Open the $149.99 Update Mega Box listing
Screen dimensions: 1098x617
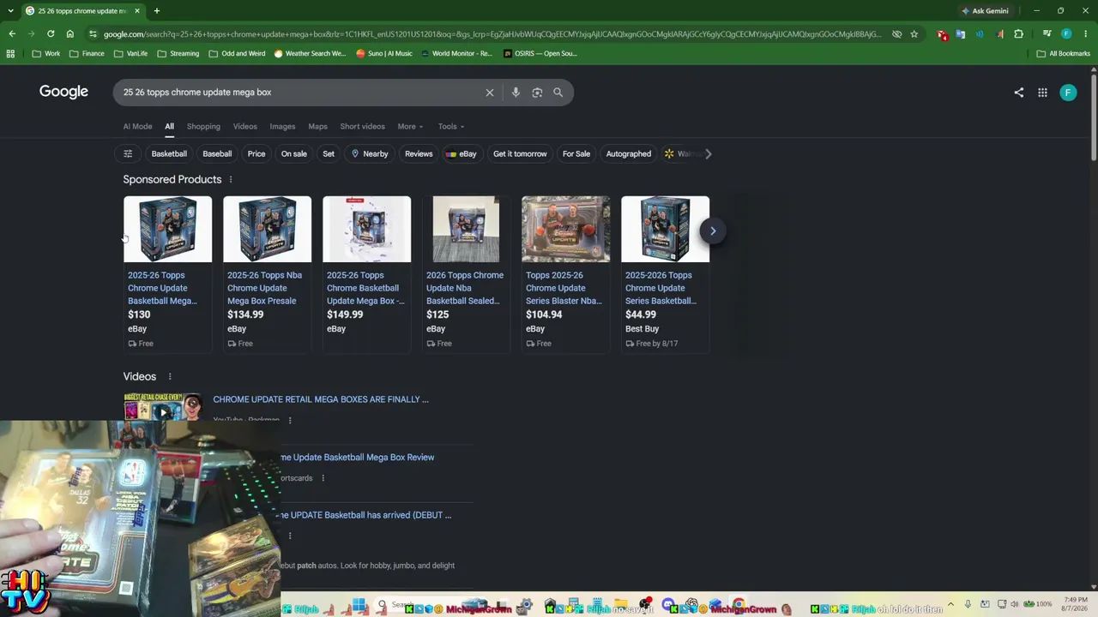(x=366, y=273)
